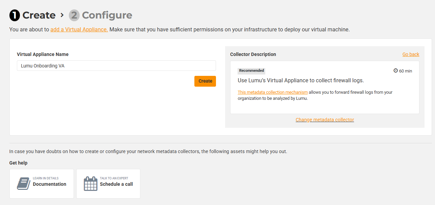Focus the Virtual Appliance Name text field
Screen dimensions: 435x205
pyautogui.click(x=116, y=66)
